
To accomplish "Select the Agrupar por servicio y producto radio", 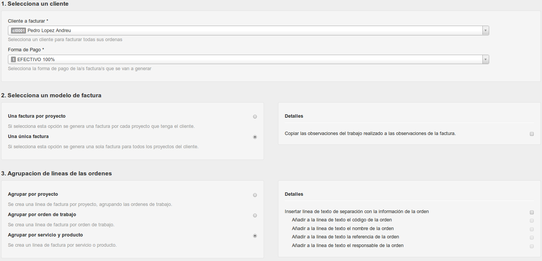I will click(255, 236).
